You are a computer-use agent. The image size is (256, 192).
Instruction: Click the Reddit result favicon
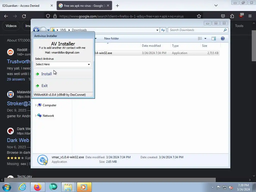tap(10, 52)
